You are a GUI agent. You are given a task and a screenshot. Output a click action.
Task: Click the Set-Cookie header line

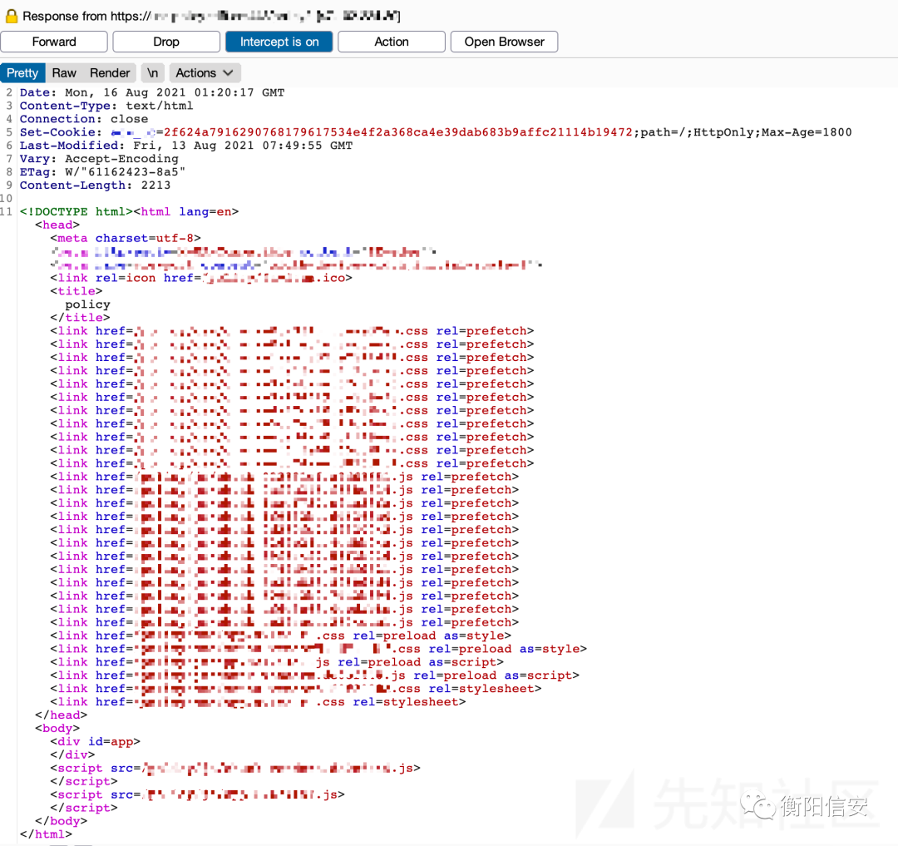tap(435, 132)
